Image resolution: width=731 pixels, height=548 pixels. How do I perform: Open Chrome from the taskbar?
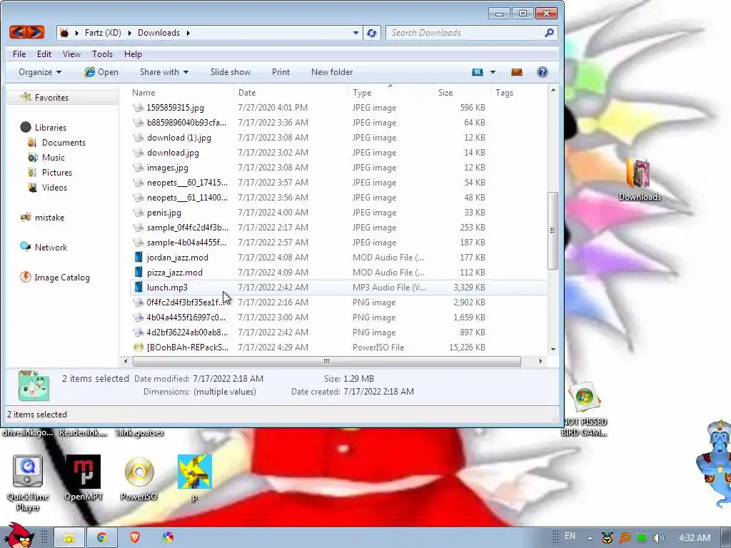click(x=101, y=538)
